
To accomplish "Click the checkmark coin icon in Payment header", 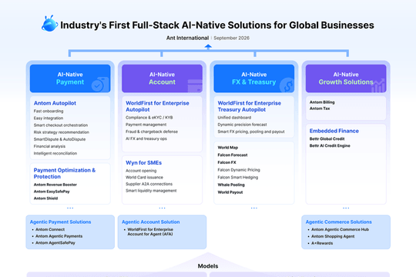I will (x=99, y=85).
